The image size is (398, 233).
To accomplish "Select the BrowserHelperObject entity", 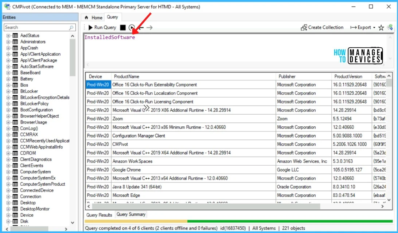I will (40, 116).
